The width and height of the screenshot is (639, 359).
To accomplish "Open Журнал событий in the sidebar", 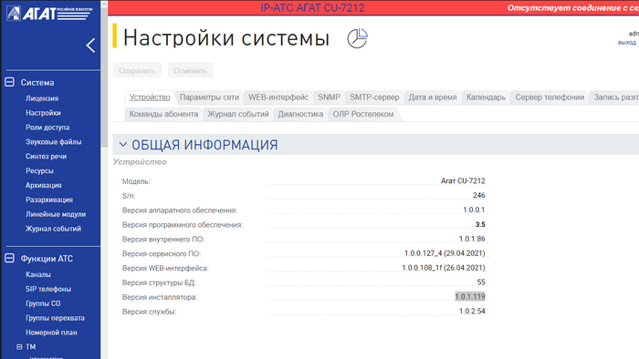I will click(53, 229).
